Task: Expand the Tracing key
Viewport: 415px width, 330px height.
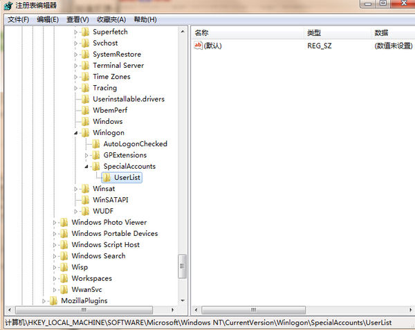Action: coord(75,88)
